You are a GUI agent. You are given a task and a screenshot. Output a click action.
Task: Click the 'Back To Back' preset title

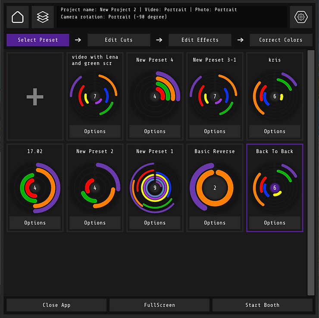click(x=275, y=151)
